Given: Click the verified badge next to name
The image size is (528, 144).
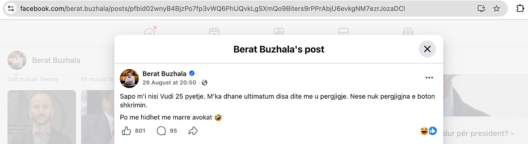Looking at the screenshot, I should (x=192, y=74).
